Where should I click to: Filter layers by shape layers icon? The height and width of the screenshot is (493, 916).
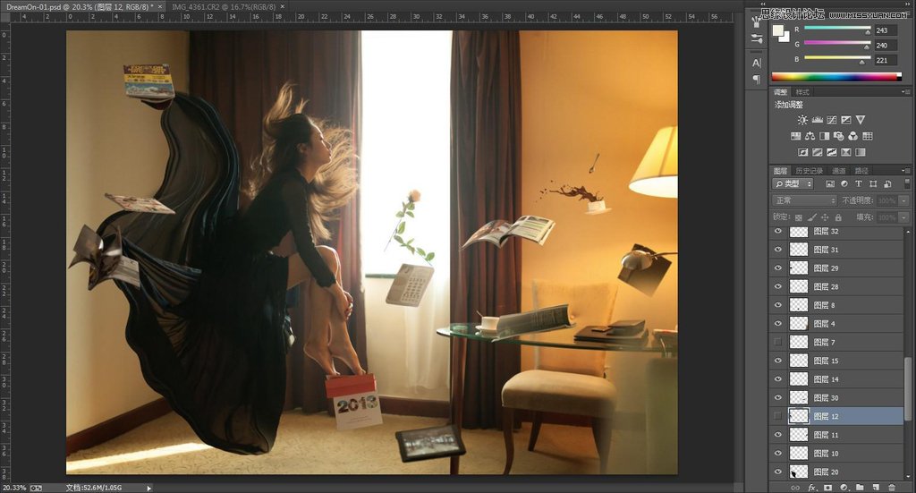tap(873, 184)
